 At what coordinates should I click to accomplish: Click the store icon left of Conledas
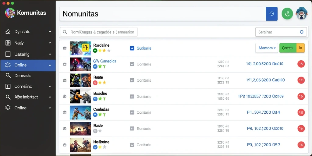65,112
